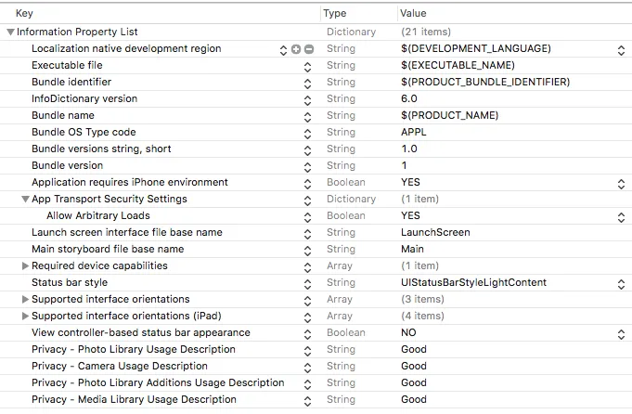Open key stepper for Status bar style row

[x=308, y=283]
